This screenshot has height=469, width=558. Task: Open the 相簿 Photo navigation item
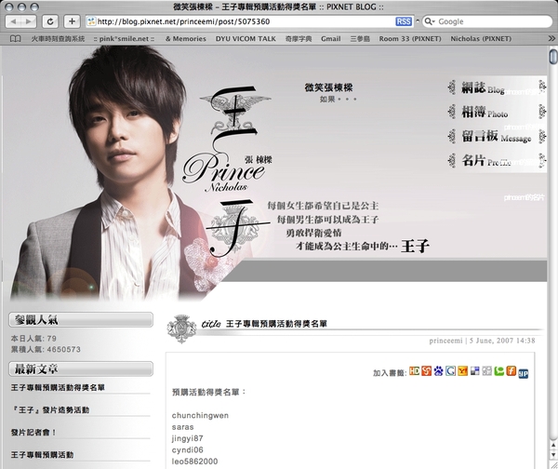point(485,113)
